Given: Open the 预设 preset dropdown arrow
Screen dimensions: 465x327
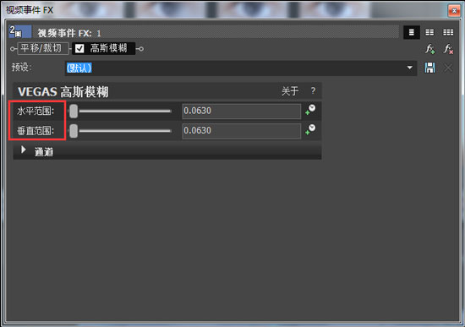Looking at the screenshot, I should click(x=409, y=68).
